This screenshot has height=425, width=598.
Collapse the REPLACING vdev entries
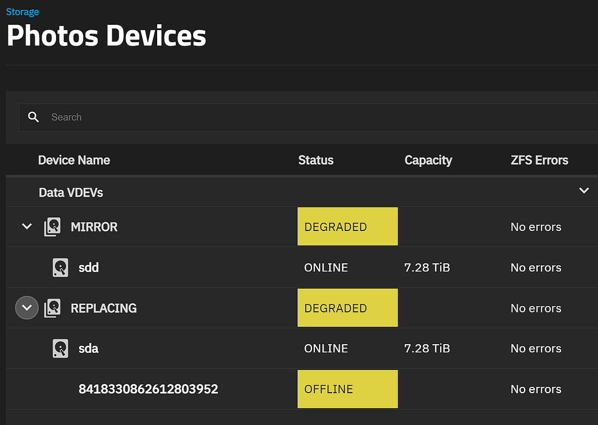point(26,307)
